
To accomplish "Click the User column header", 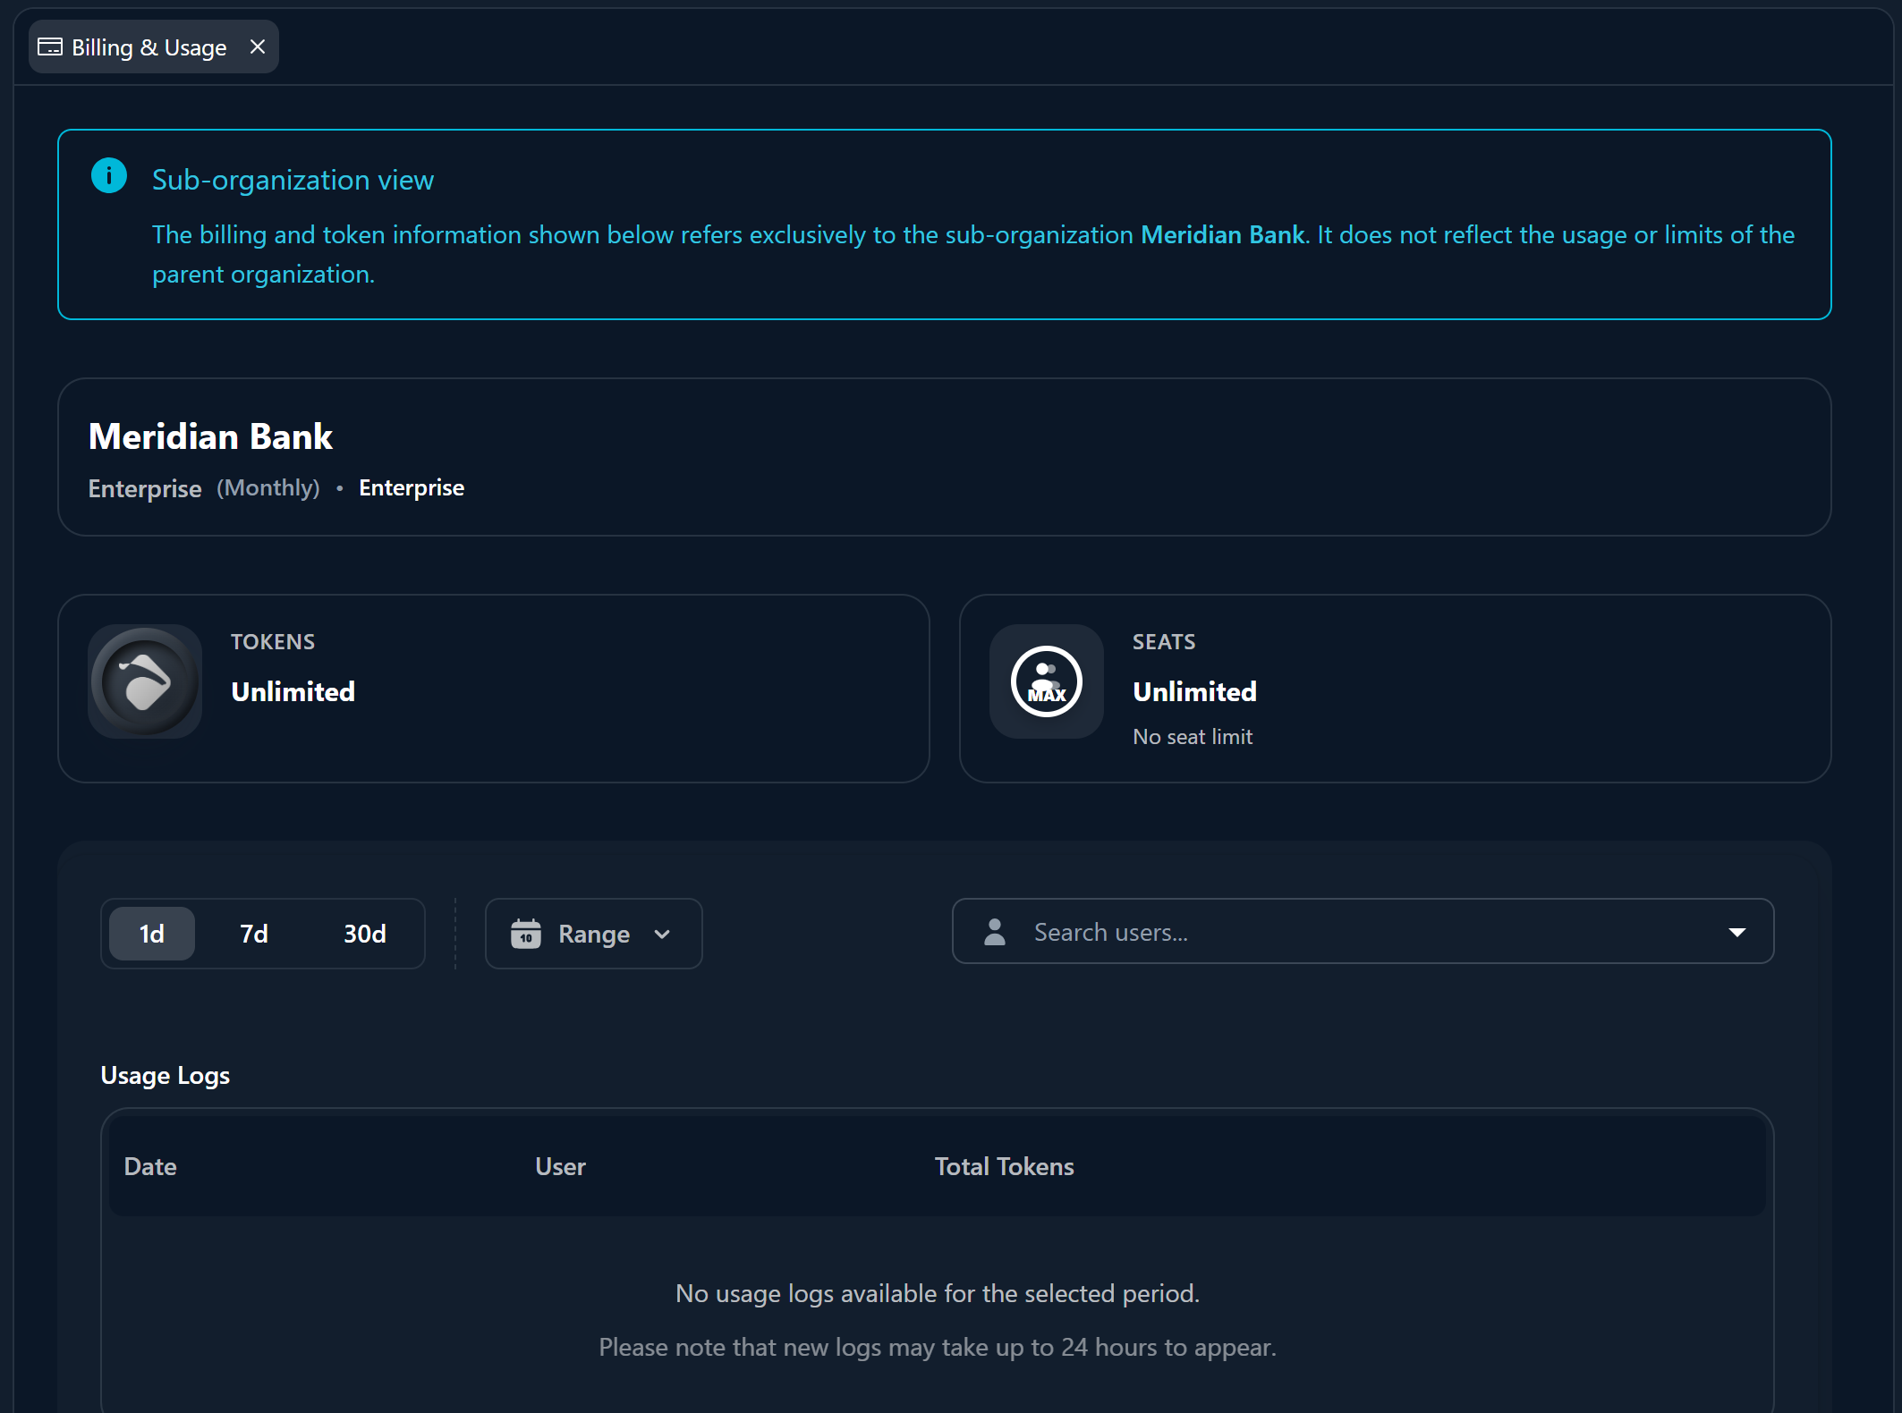I will (560, 1166).
